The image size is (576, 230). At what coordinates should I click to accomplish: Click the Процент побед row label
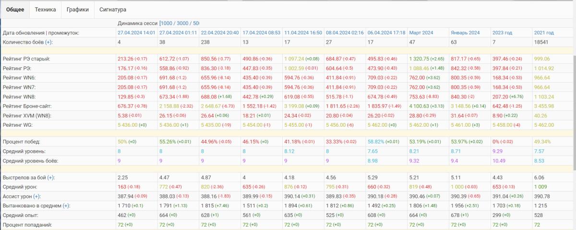[21, 142]
